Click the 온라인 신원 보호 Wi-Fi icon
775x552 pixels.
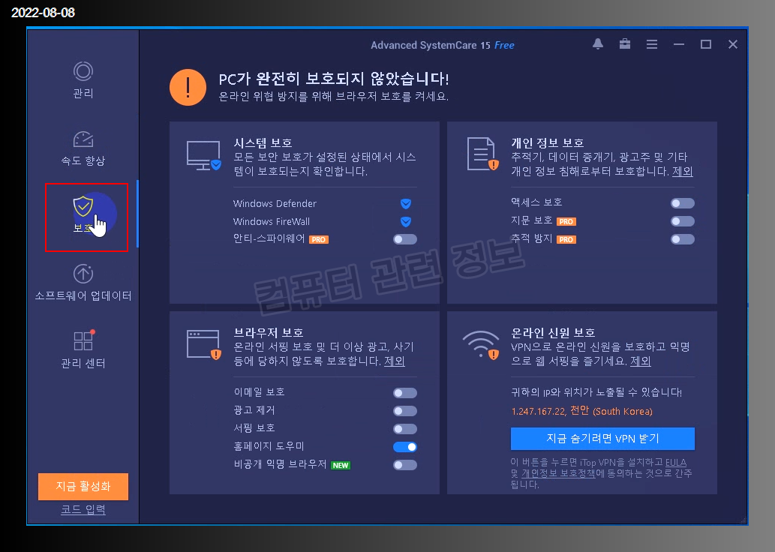click(x=481, y=344)
